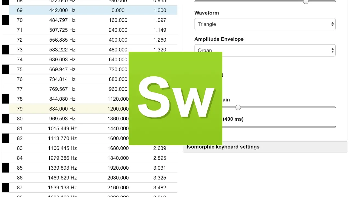Click the 844.080 Hz frequency cell
Image resolution: width=351 pixels, height=197 pixels.
(x=62, y=99)
